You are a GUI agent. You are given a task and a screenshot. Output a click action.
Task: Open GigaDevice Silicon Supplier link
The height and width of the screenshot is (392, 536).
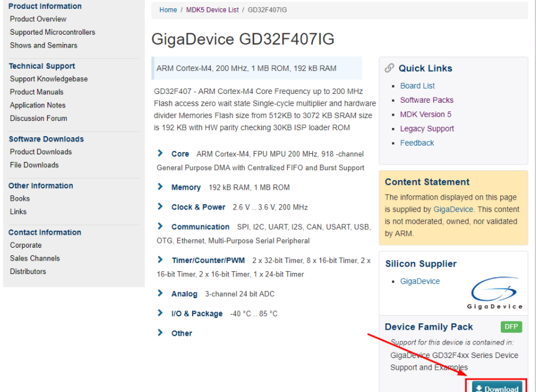tap(420, 281)
